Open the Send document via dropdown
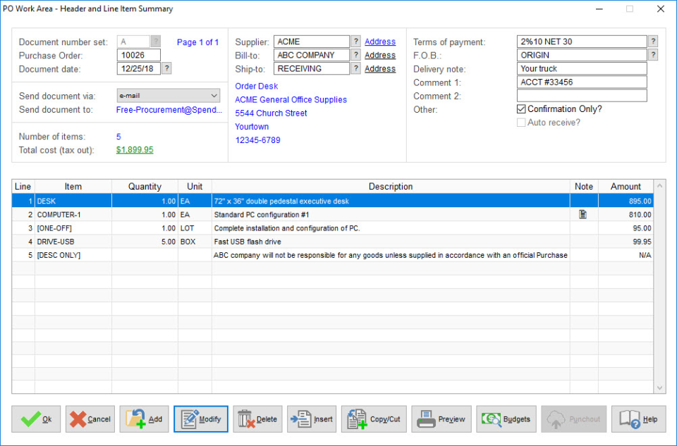 pos(216,94)
